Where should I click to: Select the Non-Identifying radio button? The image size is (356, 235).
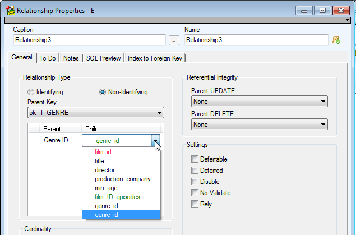point(103,92)
